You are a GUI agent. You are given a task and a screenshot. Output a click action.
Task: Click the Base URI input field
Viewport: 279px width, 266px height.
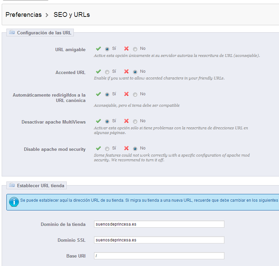159,256
